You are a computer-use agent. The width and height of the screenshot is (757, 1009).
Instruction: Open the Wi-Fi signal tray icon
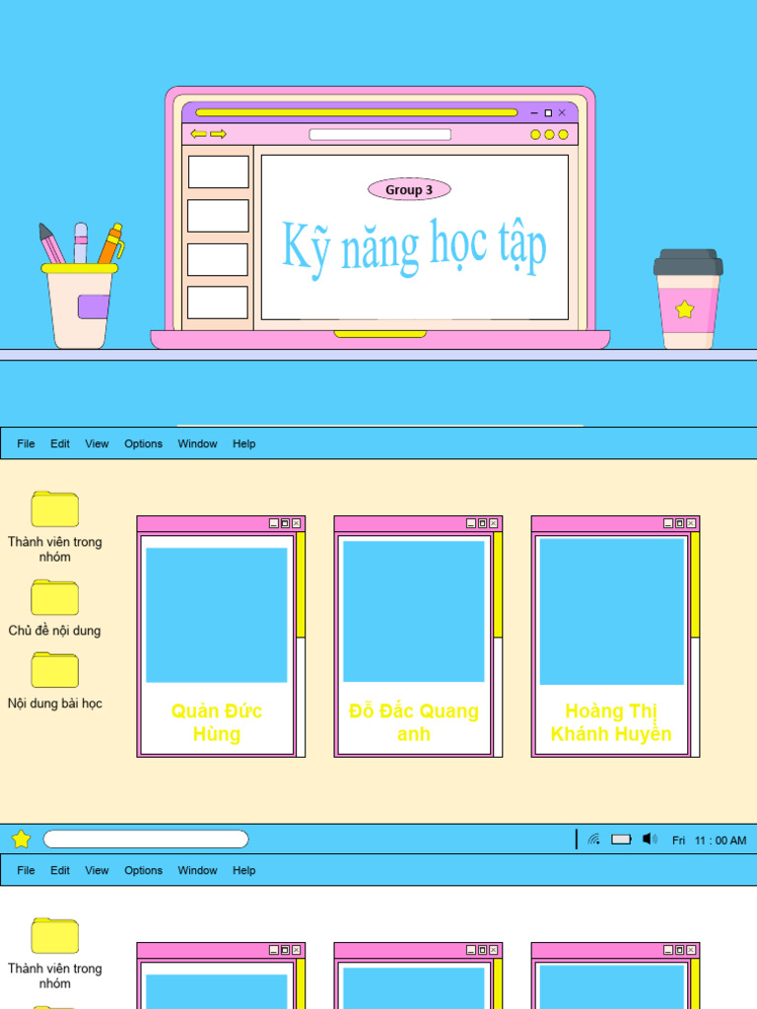(x=594, y=840)
